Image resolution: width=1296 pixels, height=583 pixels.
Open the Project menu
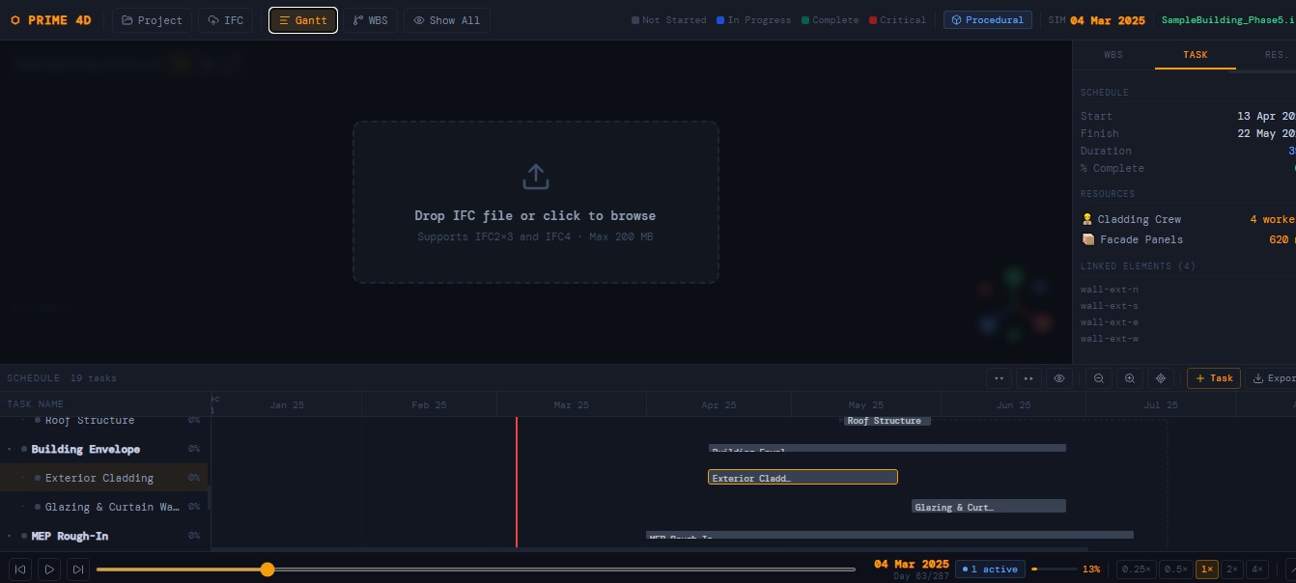click(x=153, y=20)
